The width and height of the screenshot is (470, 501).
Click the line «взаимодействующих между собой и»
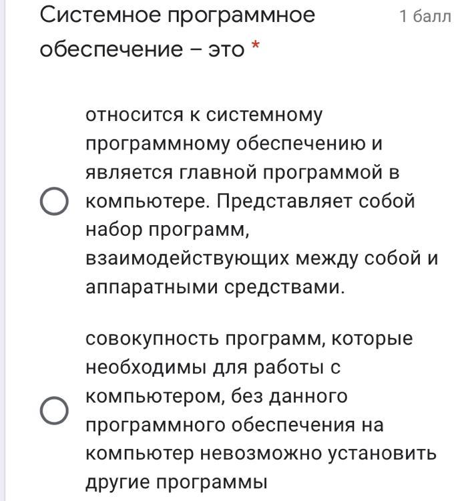click(262, 258)
